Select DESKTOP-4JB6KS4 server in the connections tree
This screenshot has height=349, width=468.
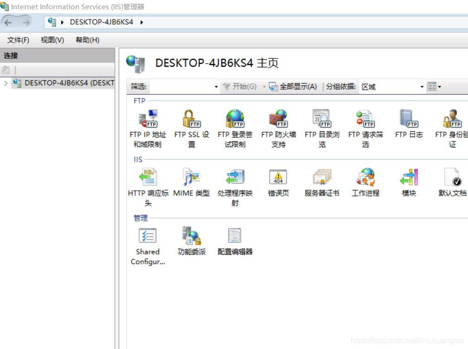click(64, 83)
